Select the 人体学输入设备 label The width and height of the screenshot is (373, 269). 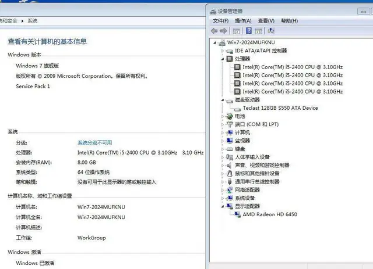pos(252,157)
